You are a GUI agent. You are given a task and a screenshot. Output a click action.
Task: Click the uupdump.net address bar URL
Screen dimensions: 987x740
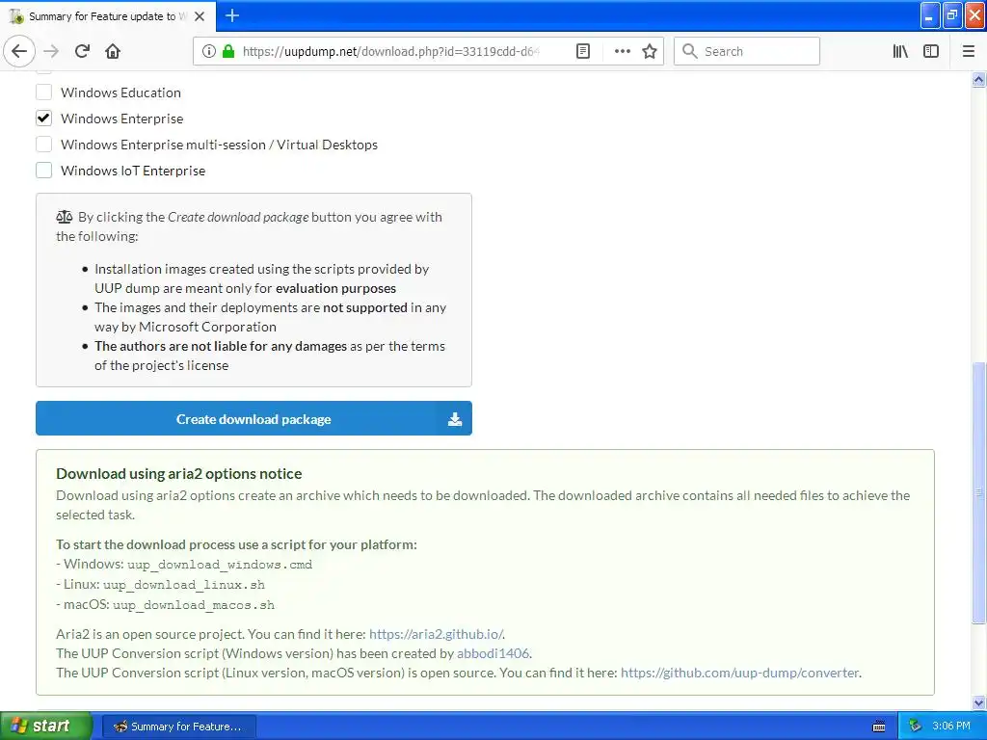pos(390,51)
